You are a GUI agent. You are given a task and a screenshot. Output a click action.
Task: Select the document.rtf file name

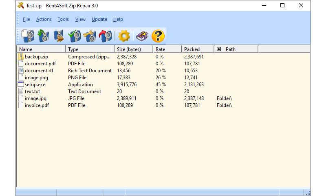click(39, 71)
